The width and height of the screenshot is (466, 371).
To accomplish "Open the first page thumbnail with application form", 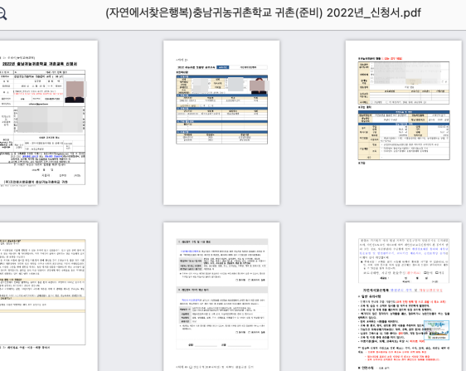I will (x=48, y=123).
